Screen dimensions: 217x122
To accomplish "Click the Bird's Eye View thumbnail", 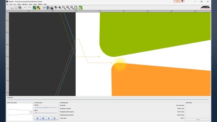I will click(20, 112).
